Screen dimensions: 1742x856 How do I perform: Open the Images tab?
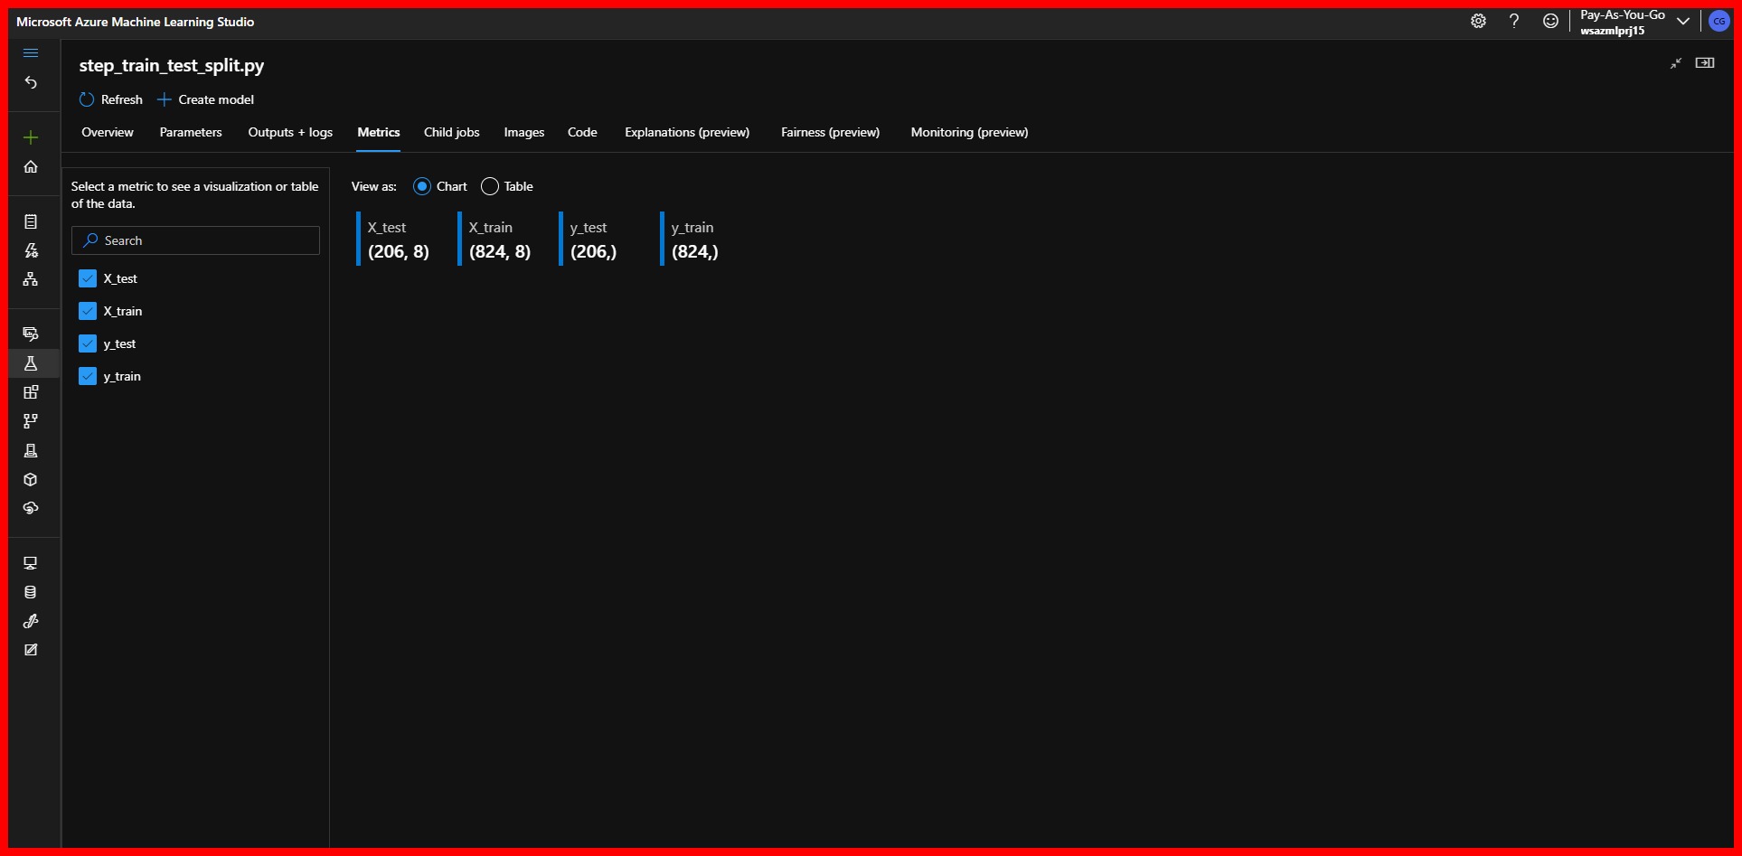(x=524, y=132)
